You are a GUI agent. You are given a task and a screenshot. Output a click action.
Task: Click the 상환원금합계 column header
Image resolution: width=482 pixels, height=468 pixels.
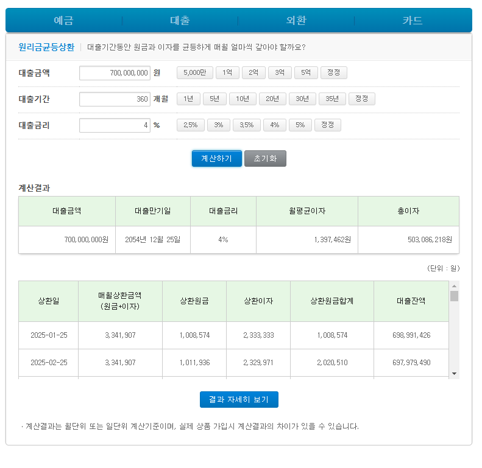332,301
